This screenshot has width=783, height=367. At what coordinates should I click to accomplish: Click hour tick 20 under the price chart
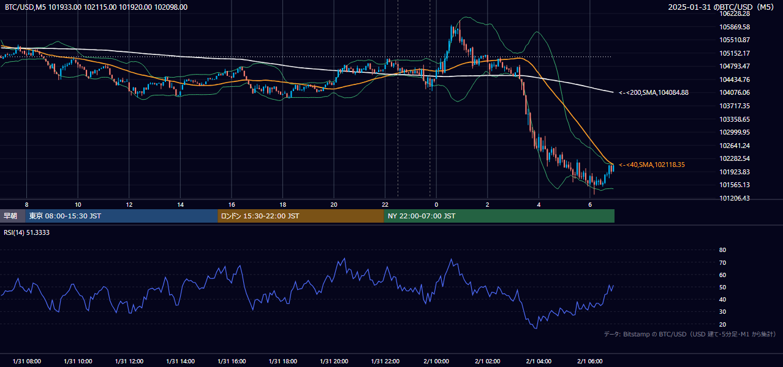[x=334, y=204]
